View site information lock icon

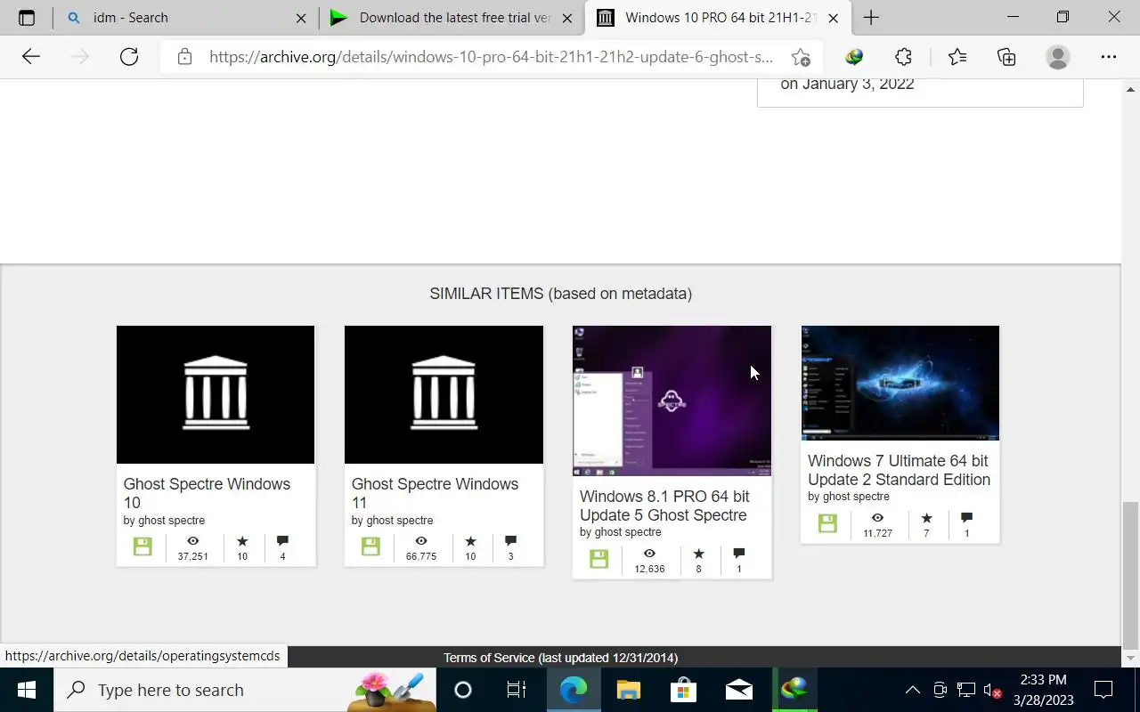click(184, 57)
